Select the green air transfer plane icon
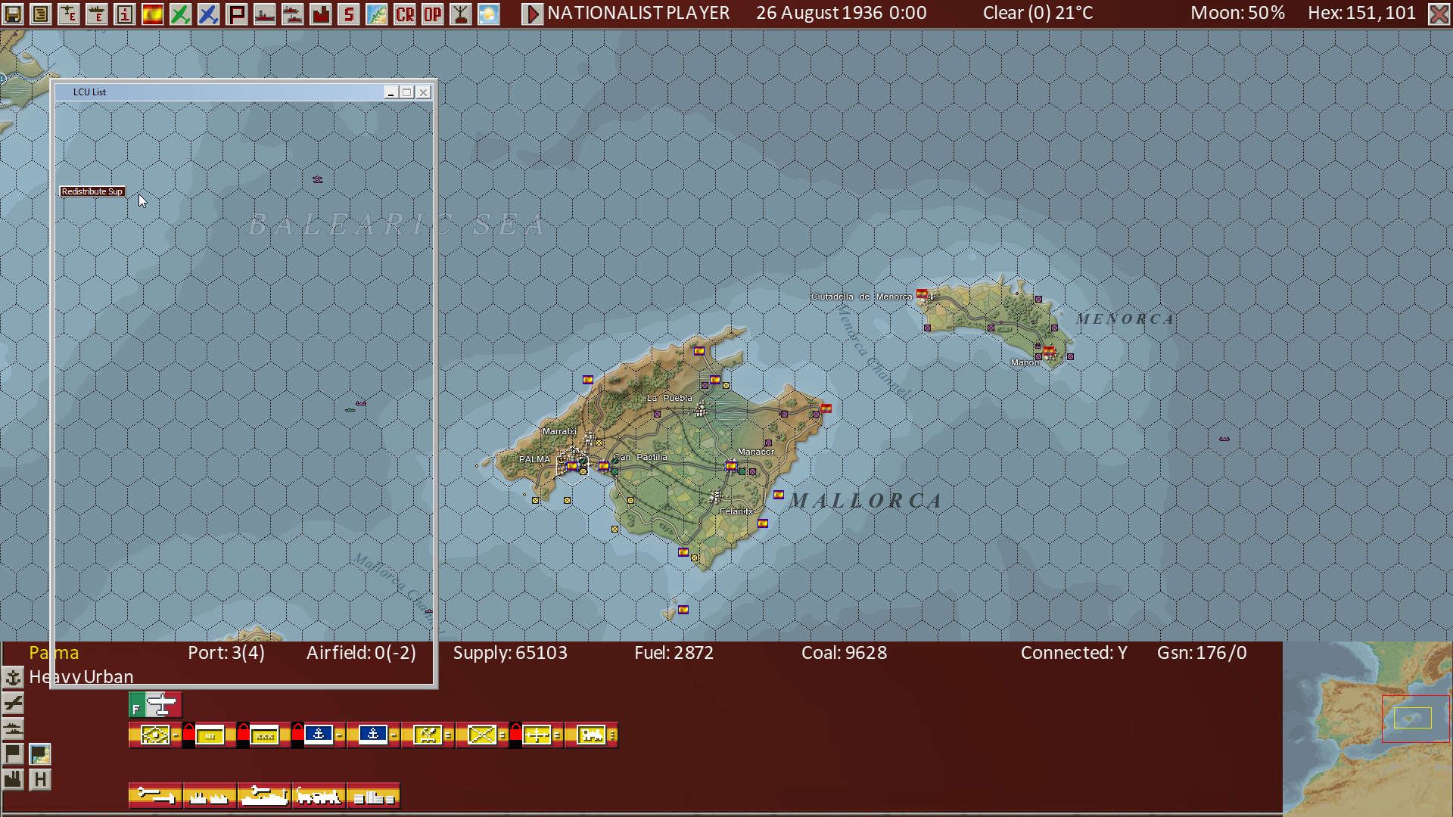 coord(181,13)
